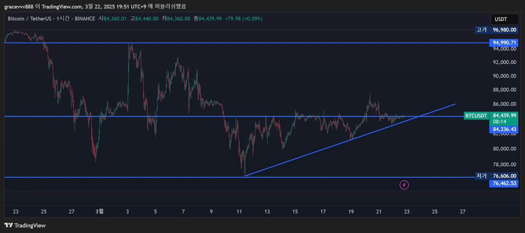
Task: Click the close value 84,439.99 in the legend
Action: (x=210, y=19)
